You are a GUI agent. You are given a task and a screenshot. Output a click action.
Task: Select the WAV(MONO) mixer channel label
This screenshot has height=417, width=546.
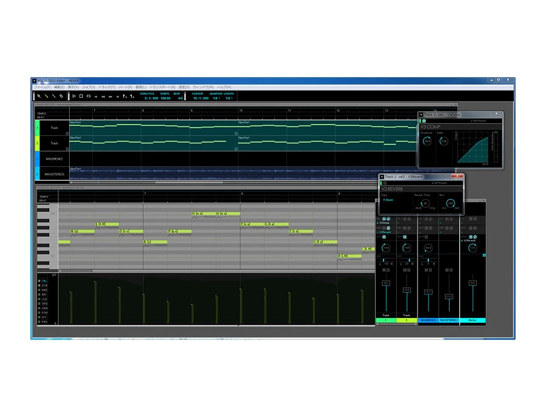click(x=428, y=320)
